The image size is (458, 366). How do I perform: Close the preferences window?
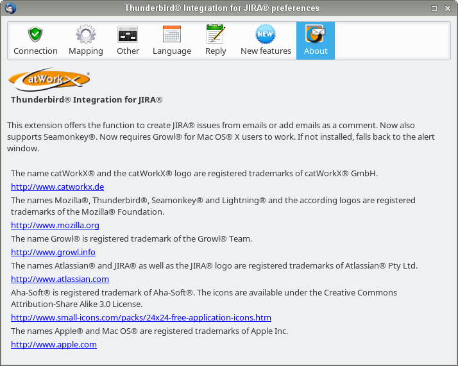(x=448, y=8)
